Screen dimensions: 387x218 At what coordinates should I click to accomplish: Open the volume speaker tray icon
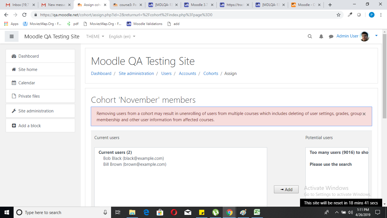pos(350,212)
